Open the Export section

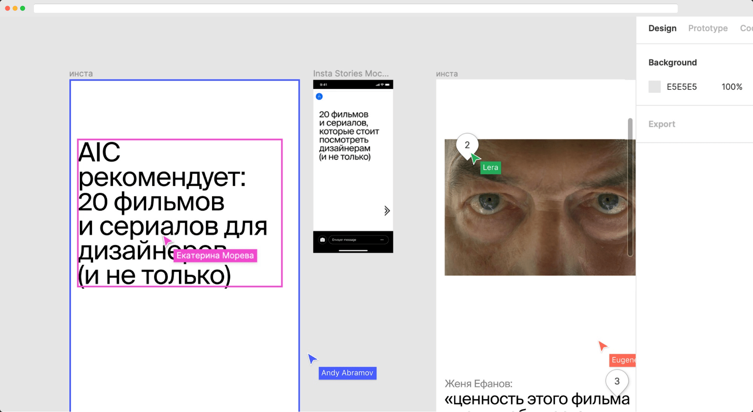[661, 124]
